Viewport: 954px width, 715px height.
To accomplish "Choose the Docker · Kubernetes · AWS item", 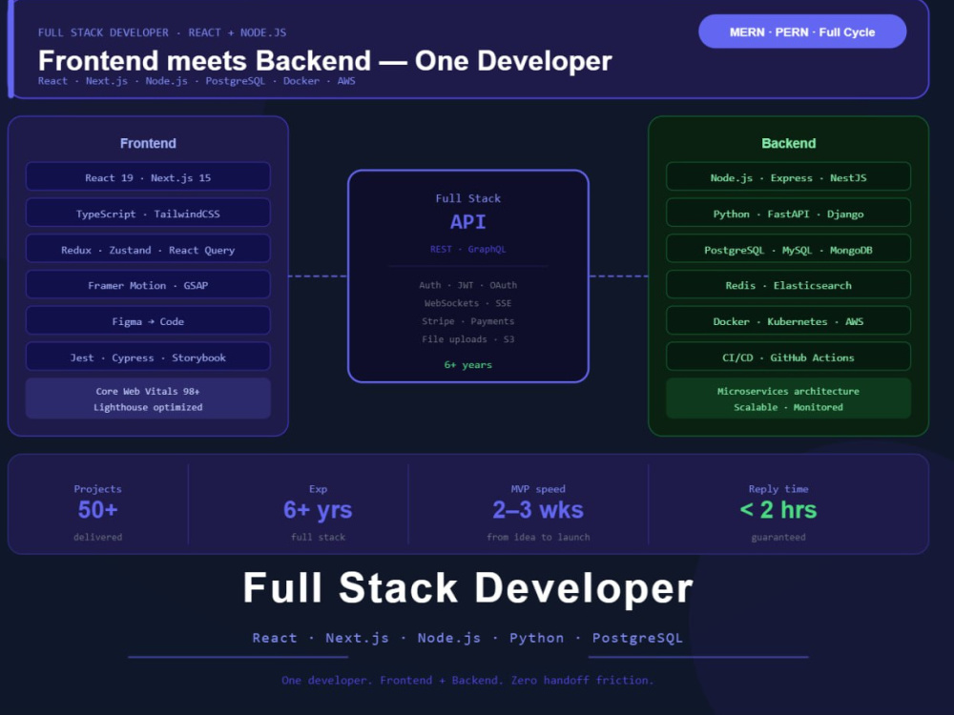I will pos(789,321).
